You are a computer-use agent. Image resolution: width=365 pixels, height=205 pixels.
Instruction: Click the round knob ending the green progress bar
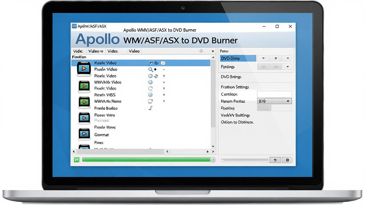tap(212, 160)
